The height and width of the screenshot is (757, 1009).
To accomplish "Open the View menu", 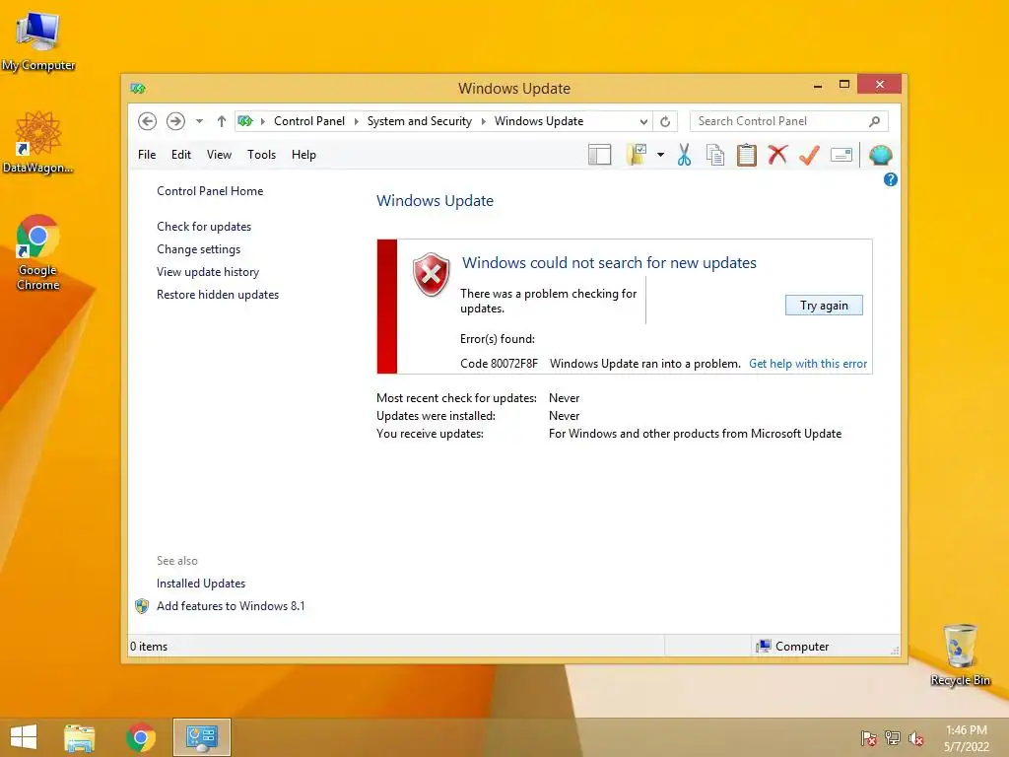I will pyautogui.click(x=219, y=155).
